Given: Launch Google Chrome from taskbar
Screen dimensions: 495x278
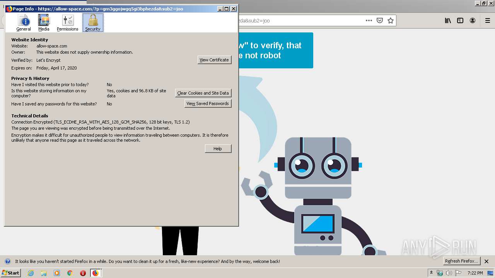Looking at the screenshot, I should pyautogui.click(x=70, y=273).
